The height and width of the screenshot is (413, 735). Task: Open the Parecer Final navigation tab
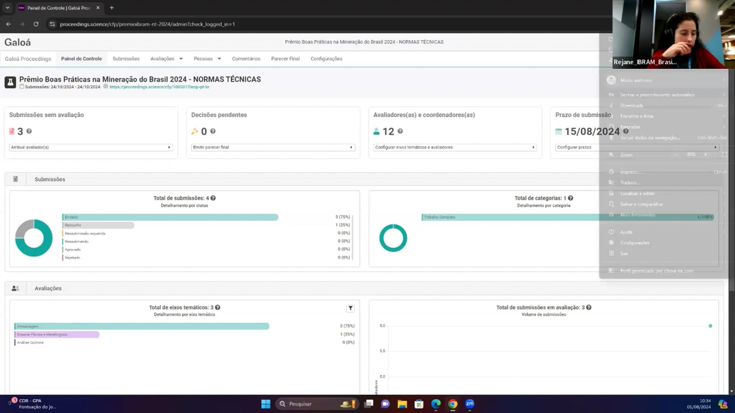point(286,59)
